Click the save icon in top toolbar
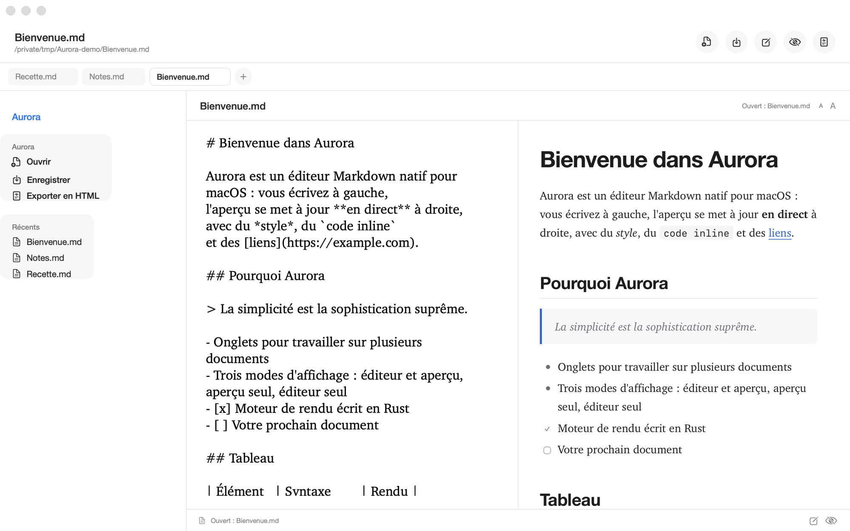850x531 pixels. pyautogui.click(x=737, y=42)
